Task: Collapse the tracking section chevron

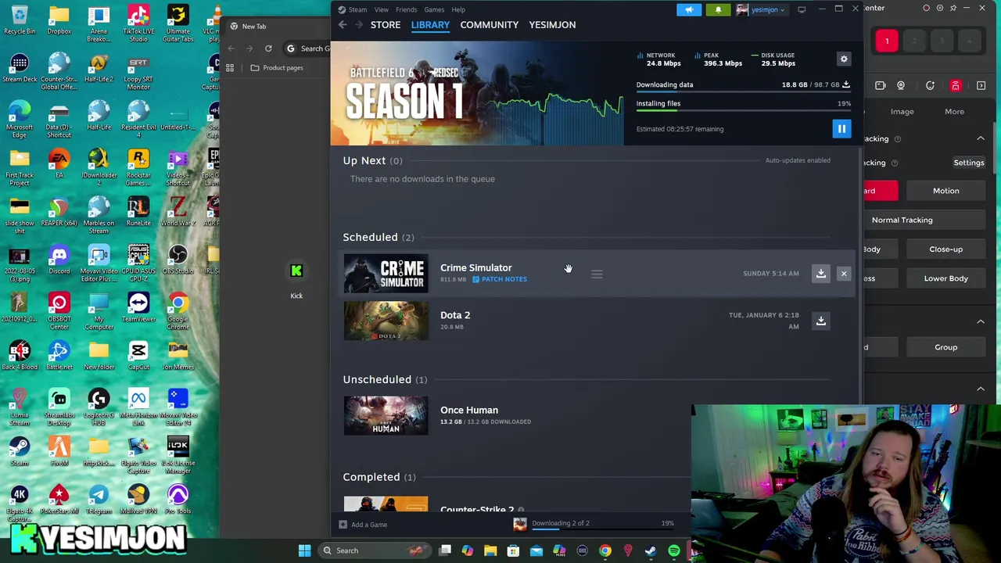Action: coord(980,138)
